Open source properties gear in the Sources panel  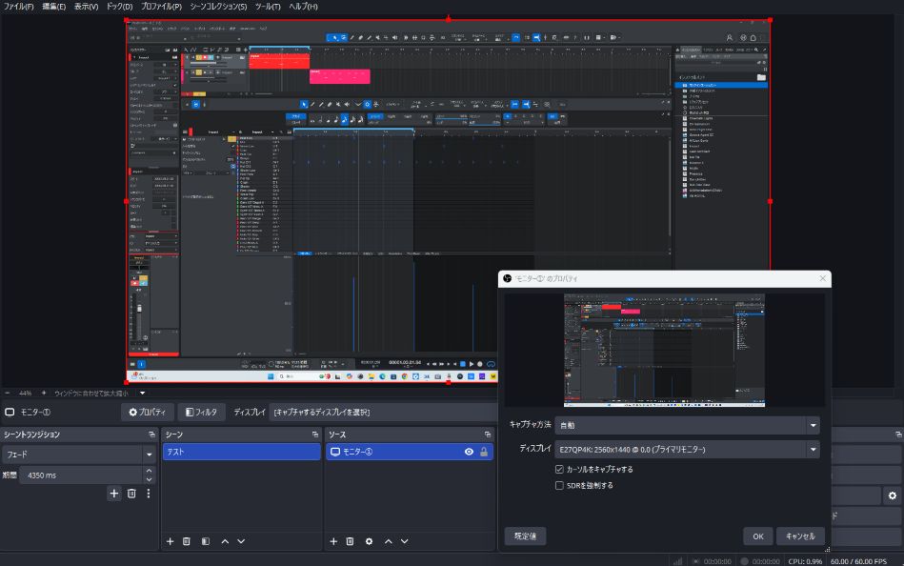point(369,541)
